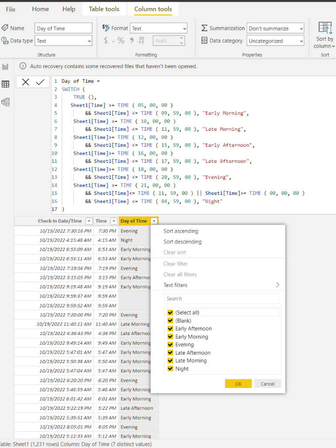Image resolution: width=336 pixels, height=448 pixels.
Task: Uncheck Late Morning filter checkbox
Action: 170,360
